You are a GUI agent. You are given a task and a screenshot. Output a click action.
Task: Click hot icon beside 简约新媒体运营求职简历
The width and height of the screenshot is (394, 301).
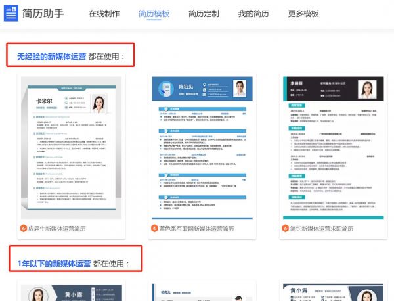284,229
